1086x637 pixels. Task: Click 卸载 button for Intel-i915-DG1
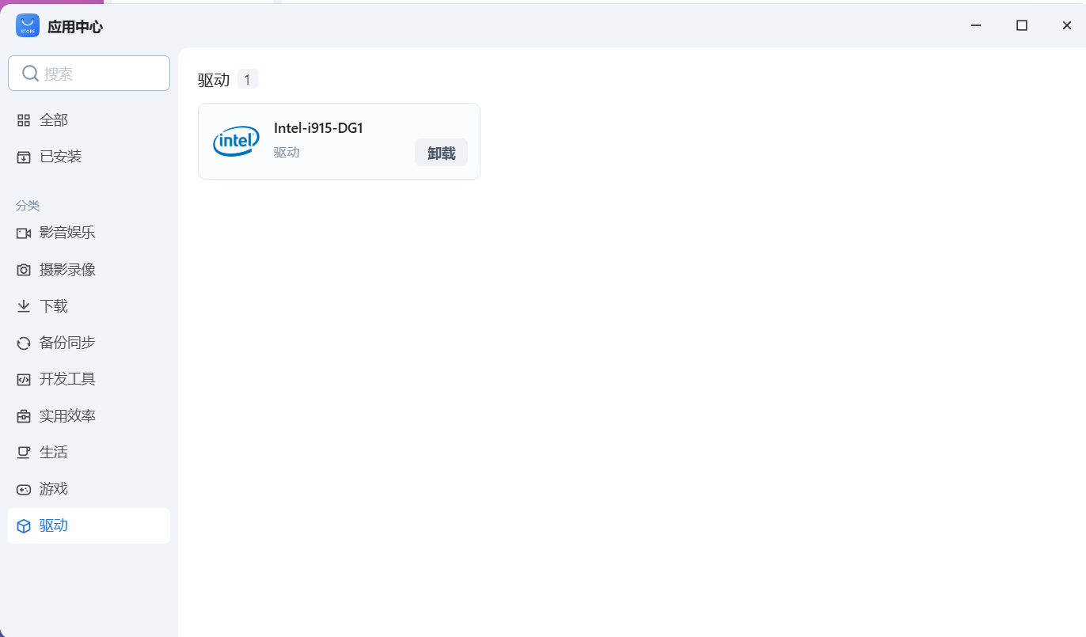tap(441, 153)
